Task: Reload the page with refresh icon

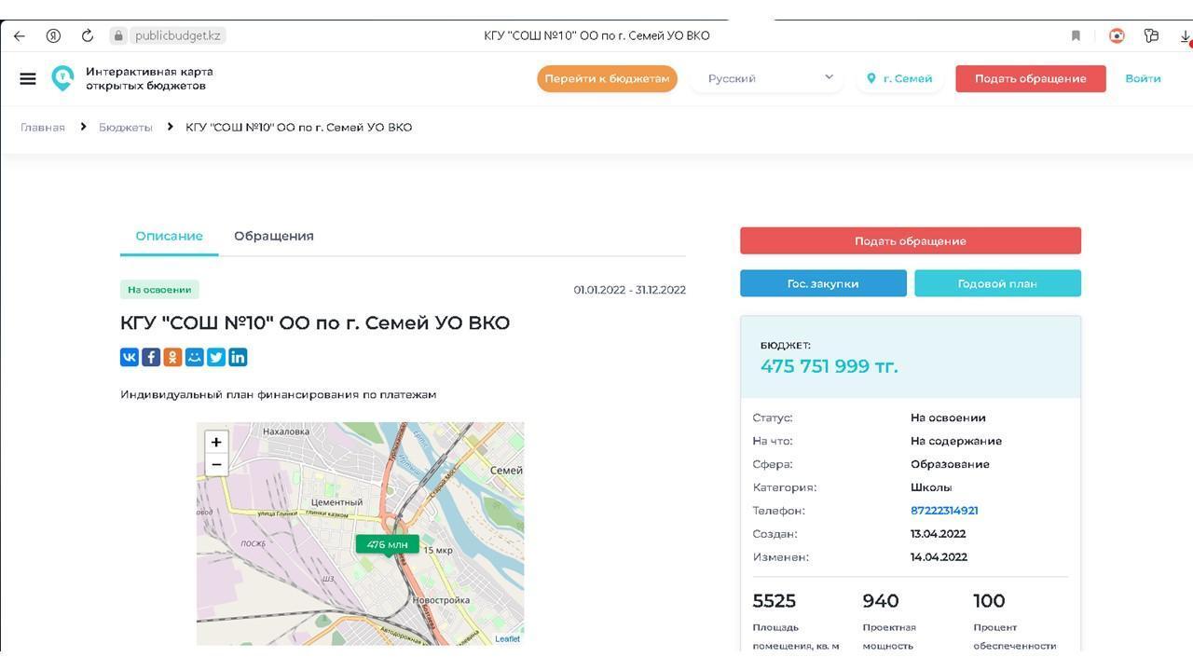Action: (88, 35)
